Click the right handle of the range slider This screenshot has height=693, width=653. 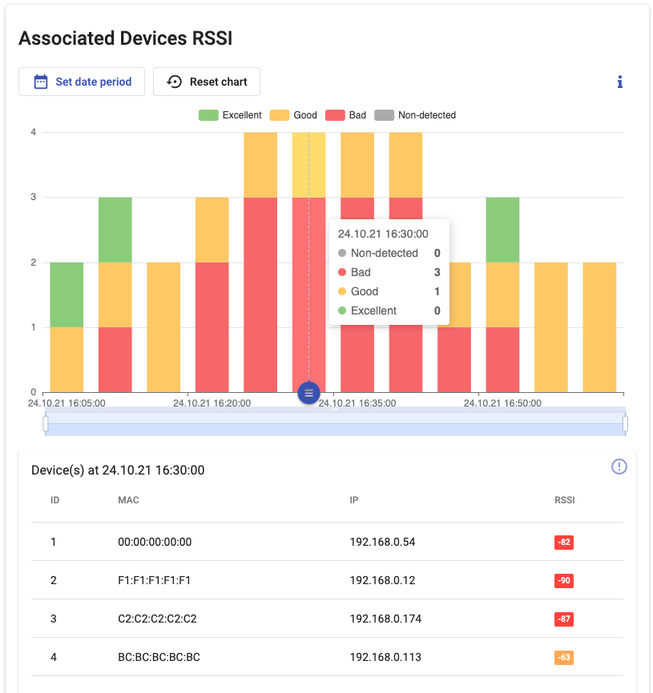(x=625, y=423)
